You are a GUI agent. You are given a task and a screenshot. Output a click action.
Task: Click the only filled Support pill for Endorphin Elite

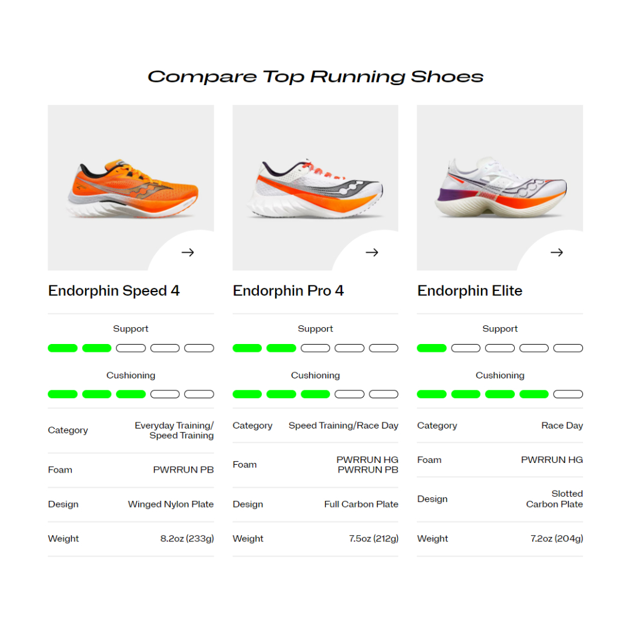coord(432,348)
